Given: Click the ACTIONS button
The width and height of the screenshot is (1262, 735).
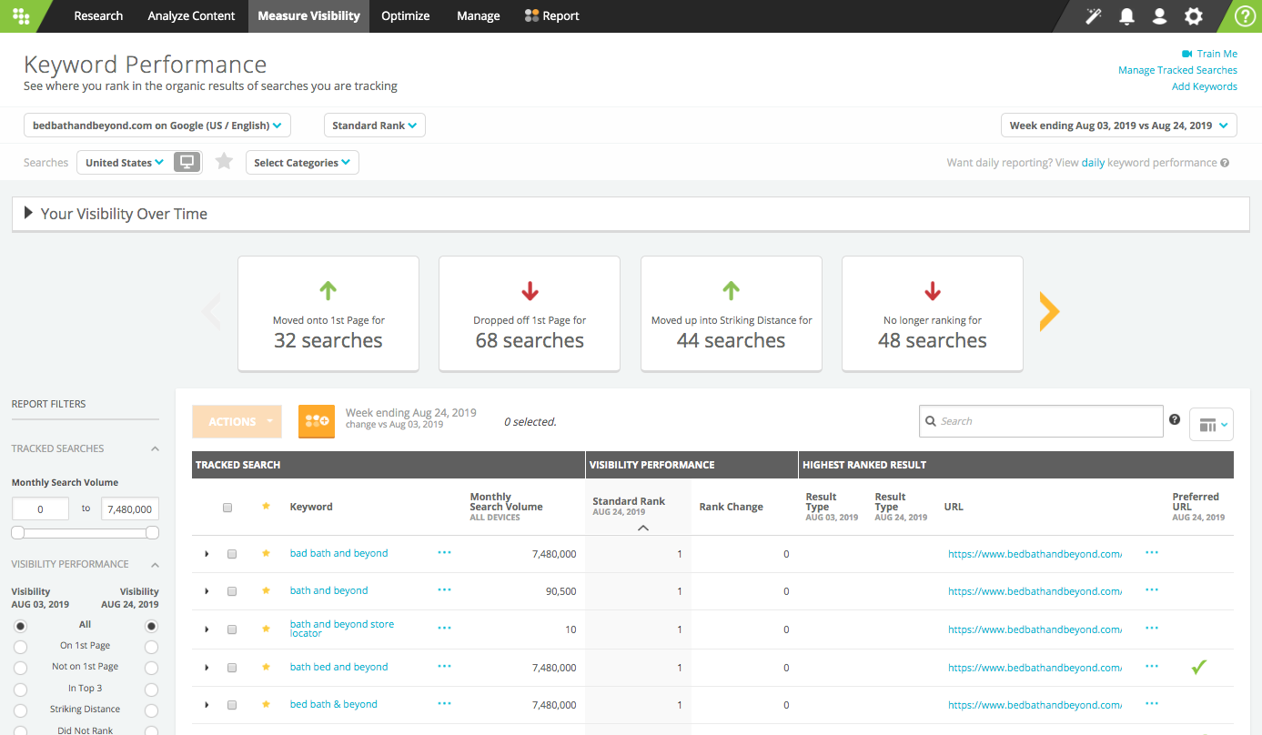Looking at the screenshot, I should tap(237, 421).
